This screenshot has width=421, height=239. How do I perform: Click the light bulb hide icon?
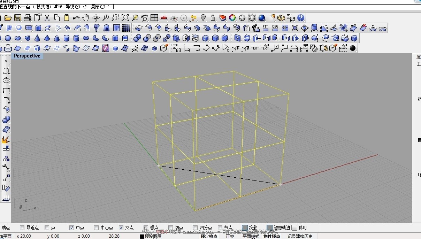[x=203, y=18]
